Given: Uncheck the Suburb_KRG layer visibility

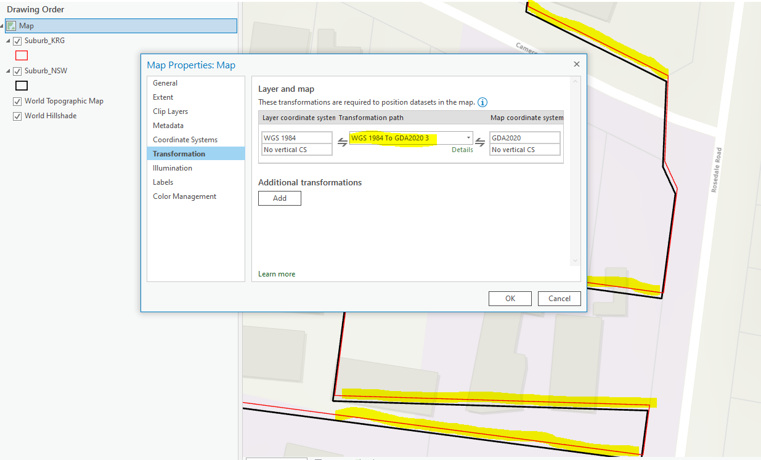Looking at the screenshot, I should (x=17, y=41).
